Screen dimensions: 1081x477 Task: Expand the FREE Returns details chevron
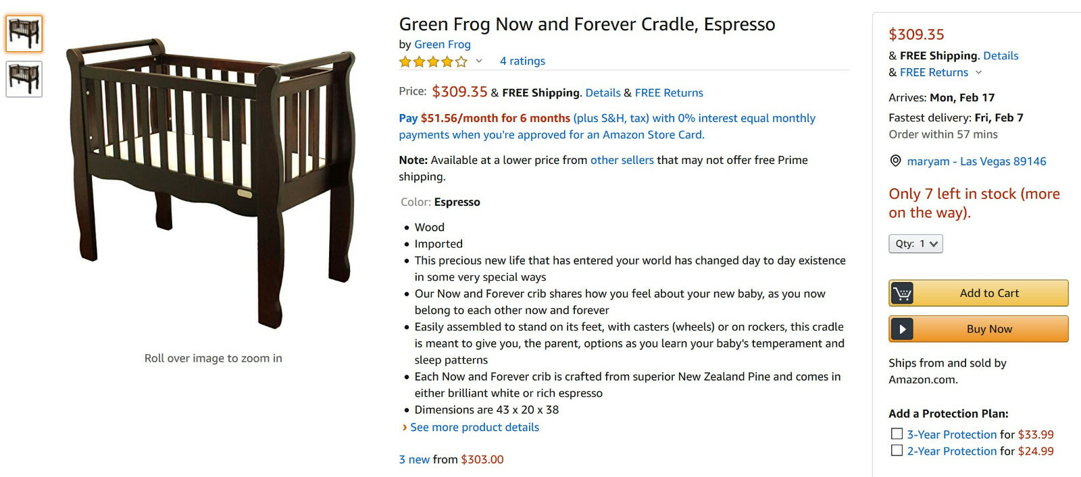click(x=980, y=72)
